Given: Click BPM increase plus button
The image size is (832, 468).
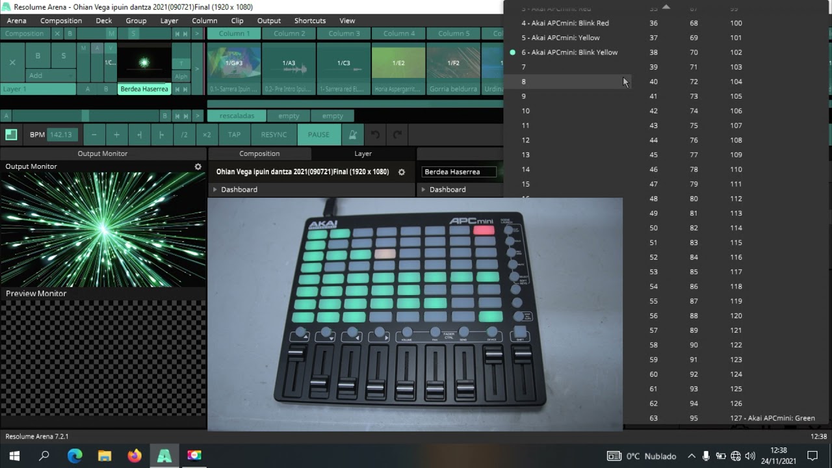Looking at the screenshot, I should (116, 135).
